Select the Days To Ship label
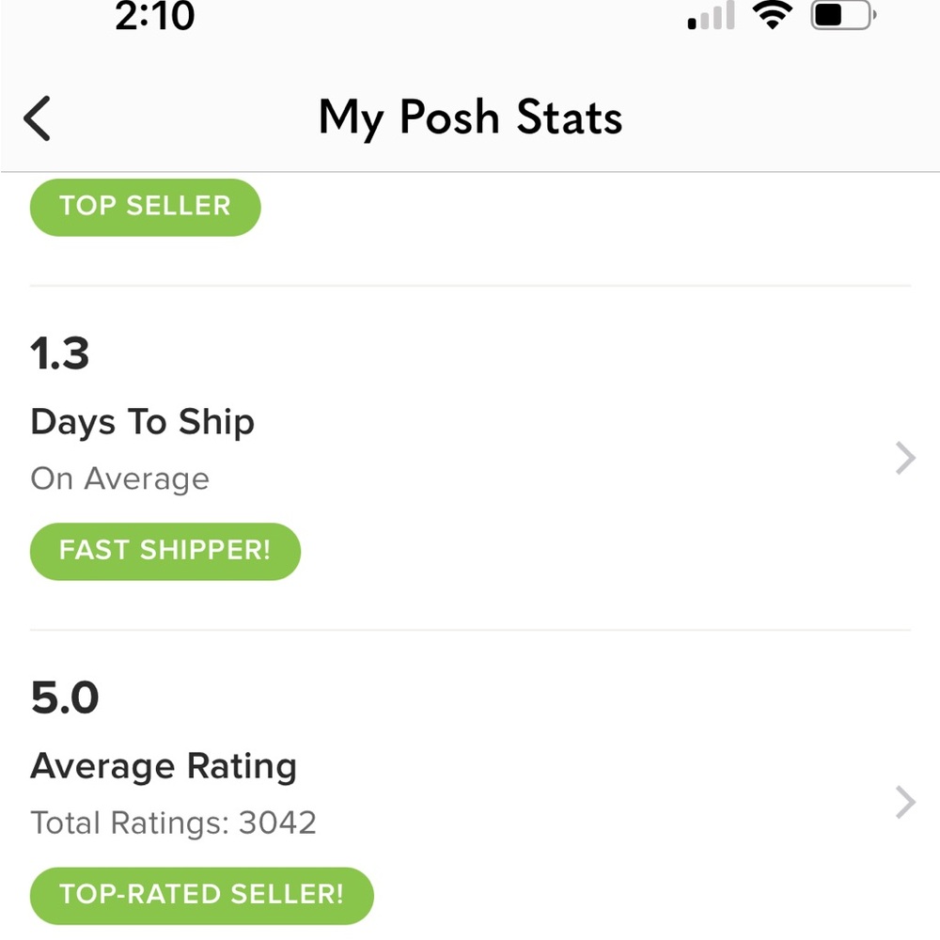The image size is (940, 940). pos(143,422)
